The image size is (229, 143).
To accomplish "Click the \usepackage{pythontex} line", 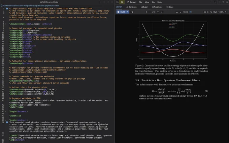I will click(x=22, y=63).
